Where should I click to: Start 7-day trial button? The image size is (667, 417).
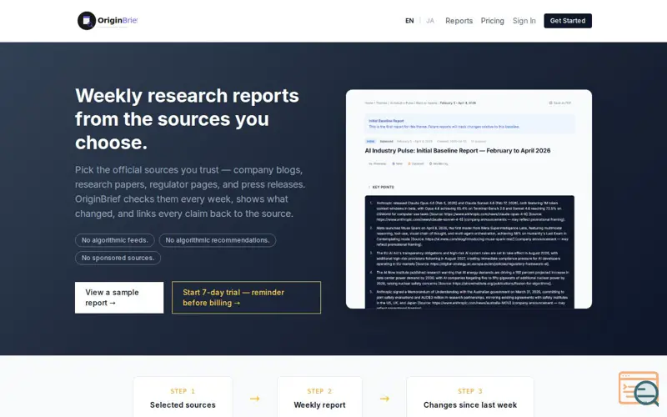click(x=246, y=298)
